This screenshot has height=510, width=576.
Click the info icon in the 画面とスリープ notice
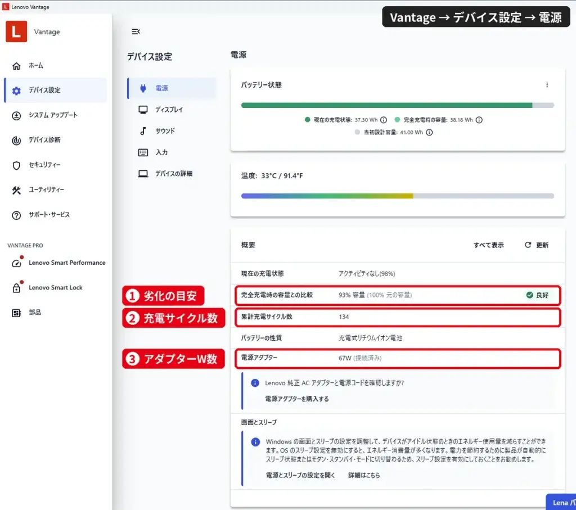click(255, 442)
